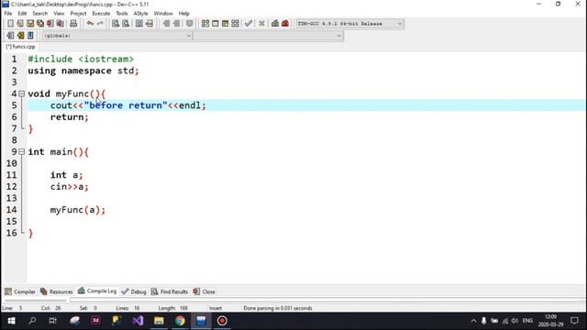Click the Goto Function toolbar icon
The image size is (587, 330).
click(x=139, y=24)
